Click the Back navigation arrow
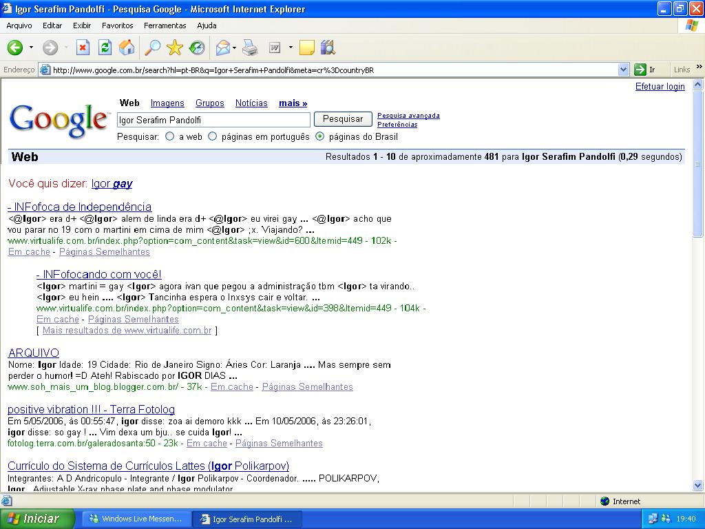Viewport: 705px width, 529px height. (x=14, y=48)
